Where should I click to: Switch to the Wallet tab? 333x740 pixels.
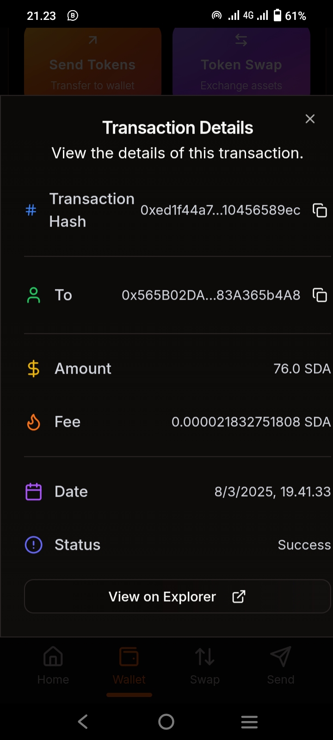coord(129,665)
